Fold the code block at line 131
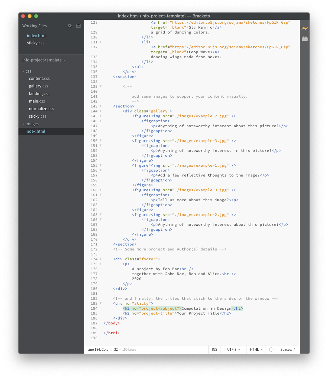The height and width of the screenshot is (378, 328). coord(101,42)
